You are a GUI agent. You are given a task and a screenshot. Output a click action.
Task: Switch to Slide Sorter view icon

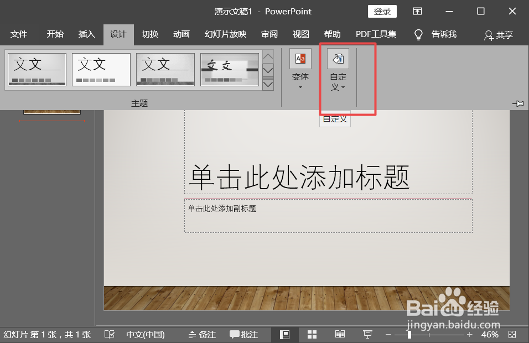(312, 335)
